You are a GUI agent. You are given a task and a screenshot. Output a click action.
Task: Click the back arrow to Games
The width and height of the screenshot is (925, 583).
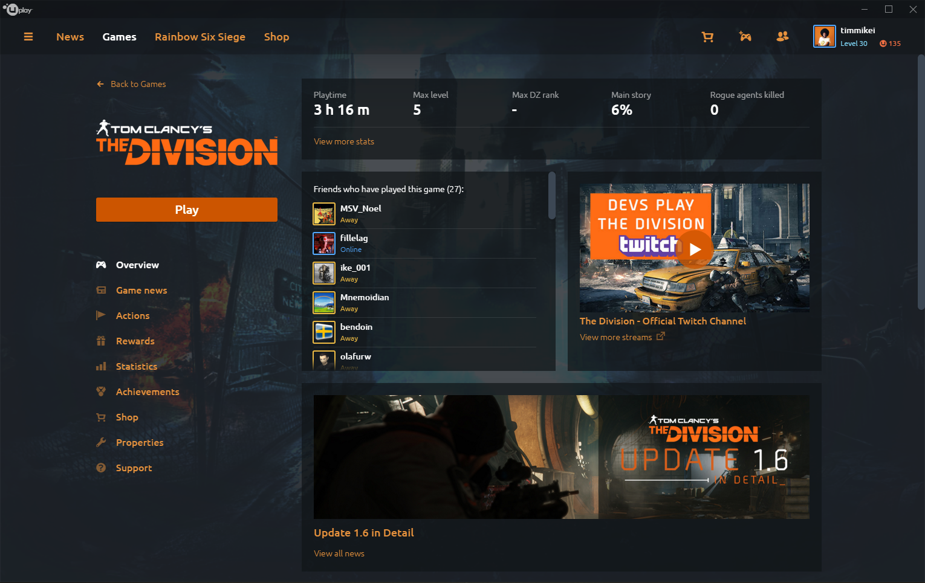click(x=100, y=84)
